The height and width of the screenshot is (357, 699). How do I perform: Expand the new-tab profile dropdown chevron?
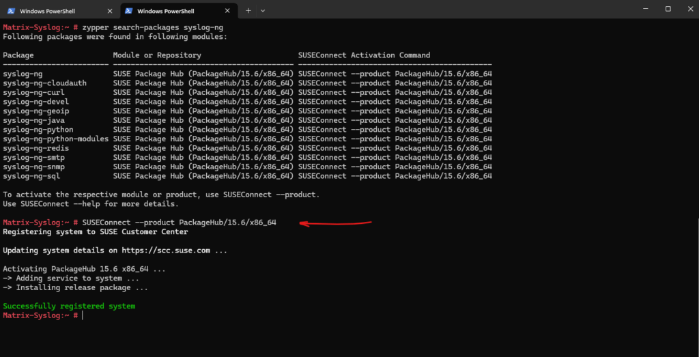[263, 11]
